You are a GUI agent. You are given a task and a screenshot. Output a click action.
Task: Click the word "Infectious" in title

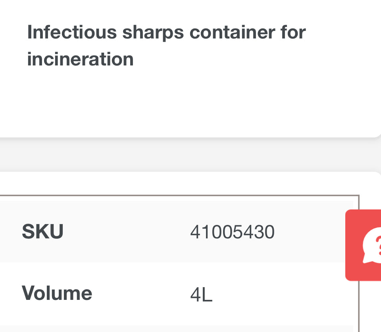(72, 32)
